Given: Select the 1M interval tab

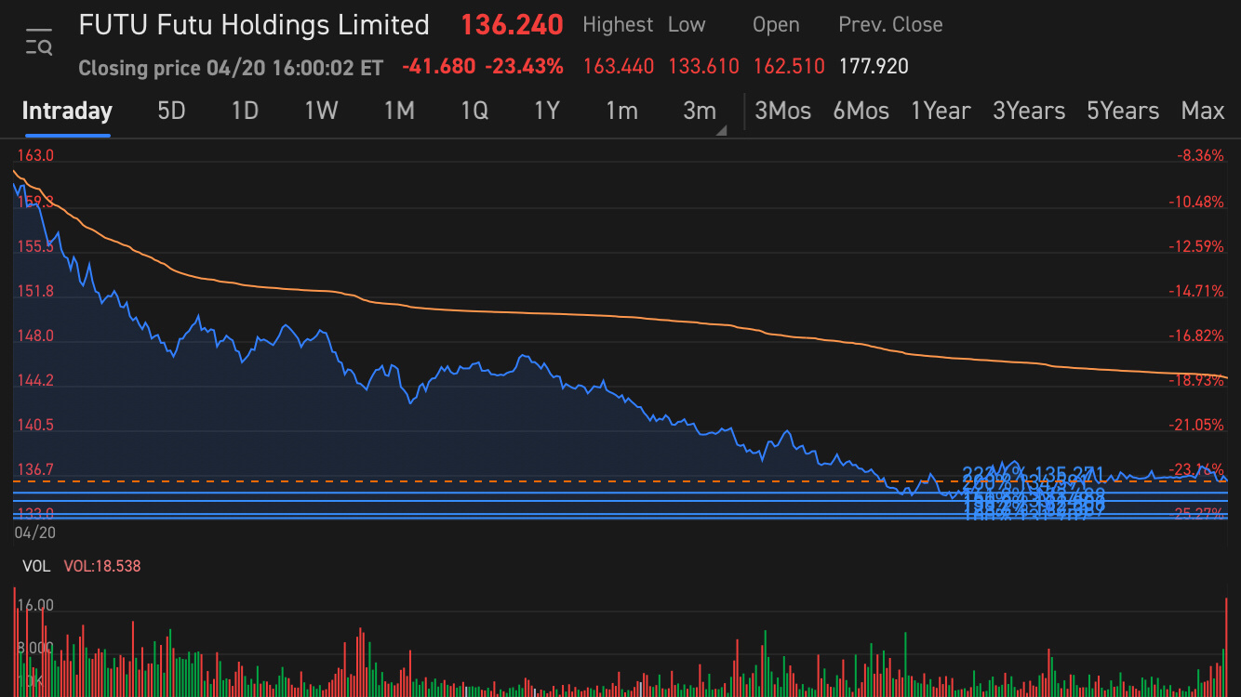Looking at the screenshot, I should tap(399, 112).
